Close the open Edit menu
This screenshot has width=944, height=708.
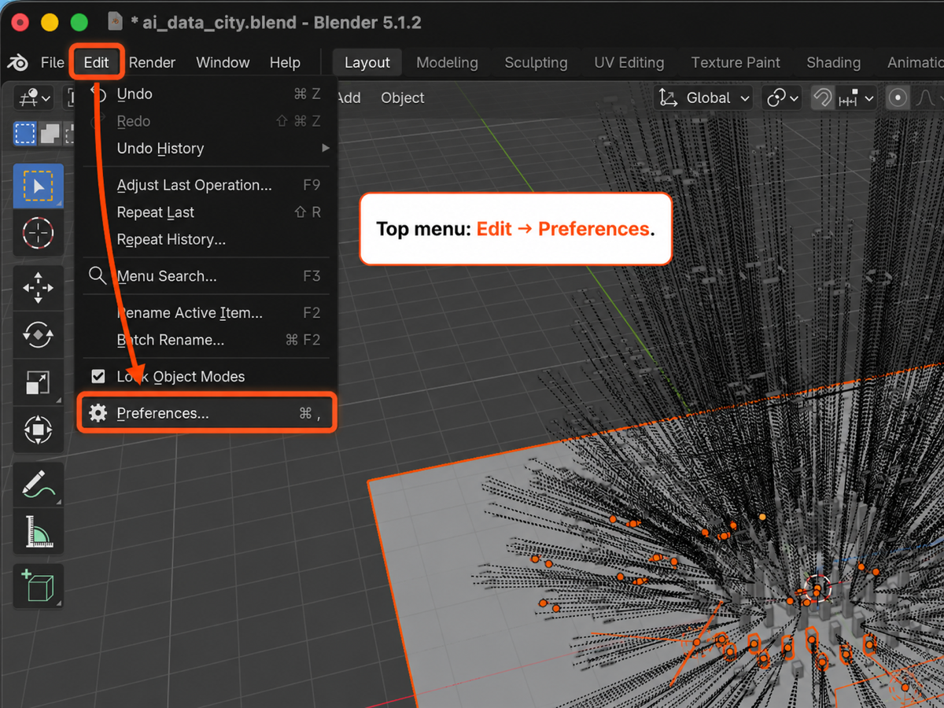(96, 62)
